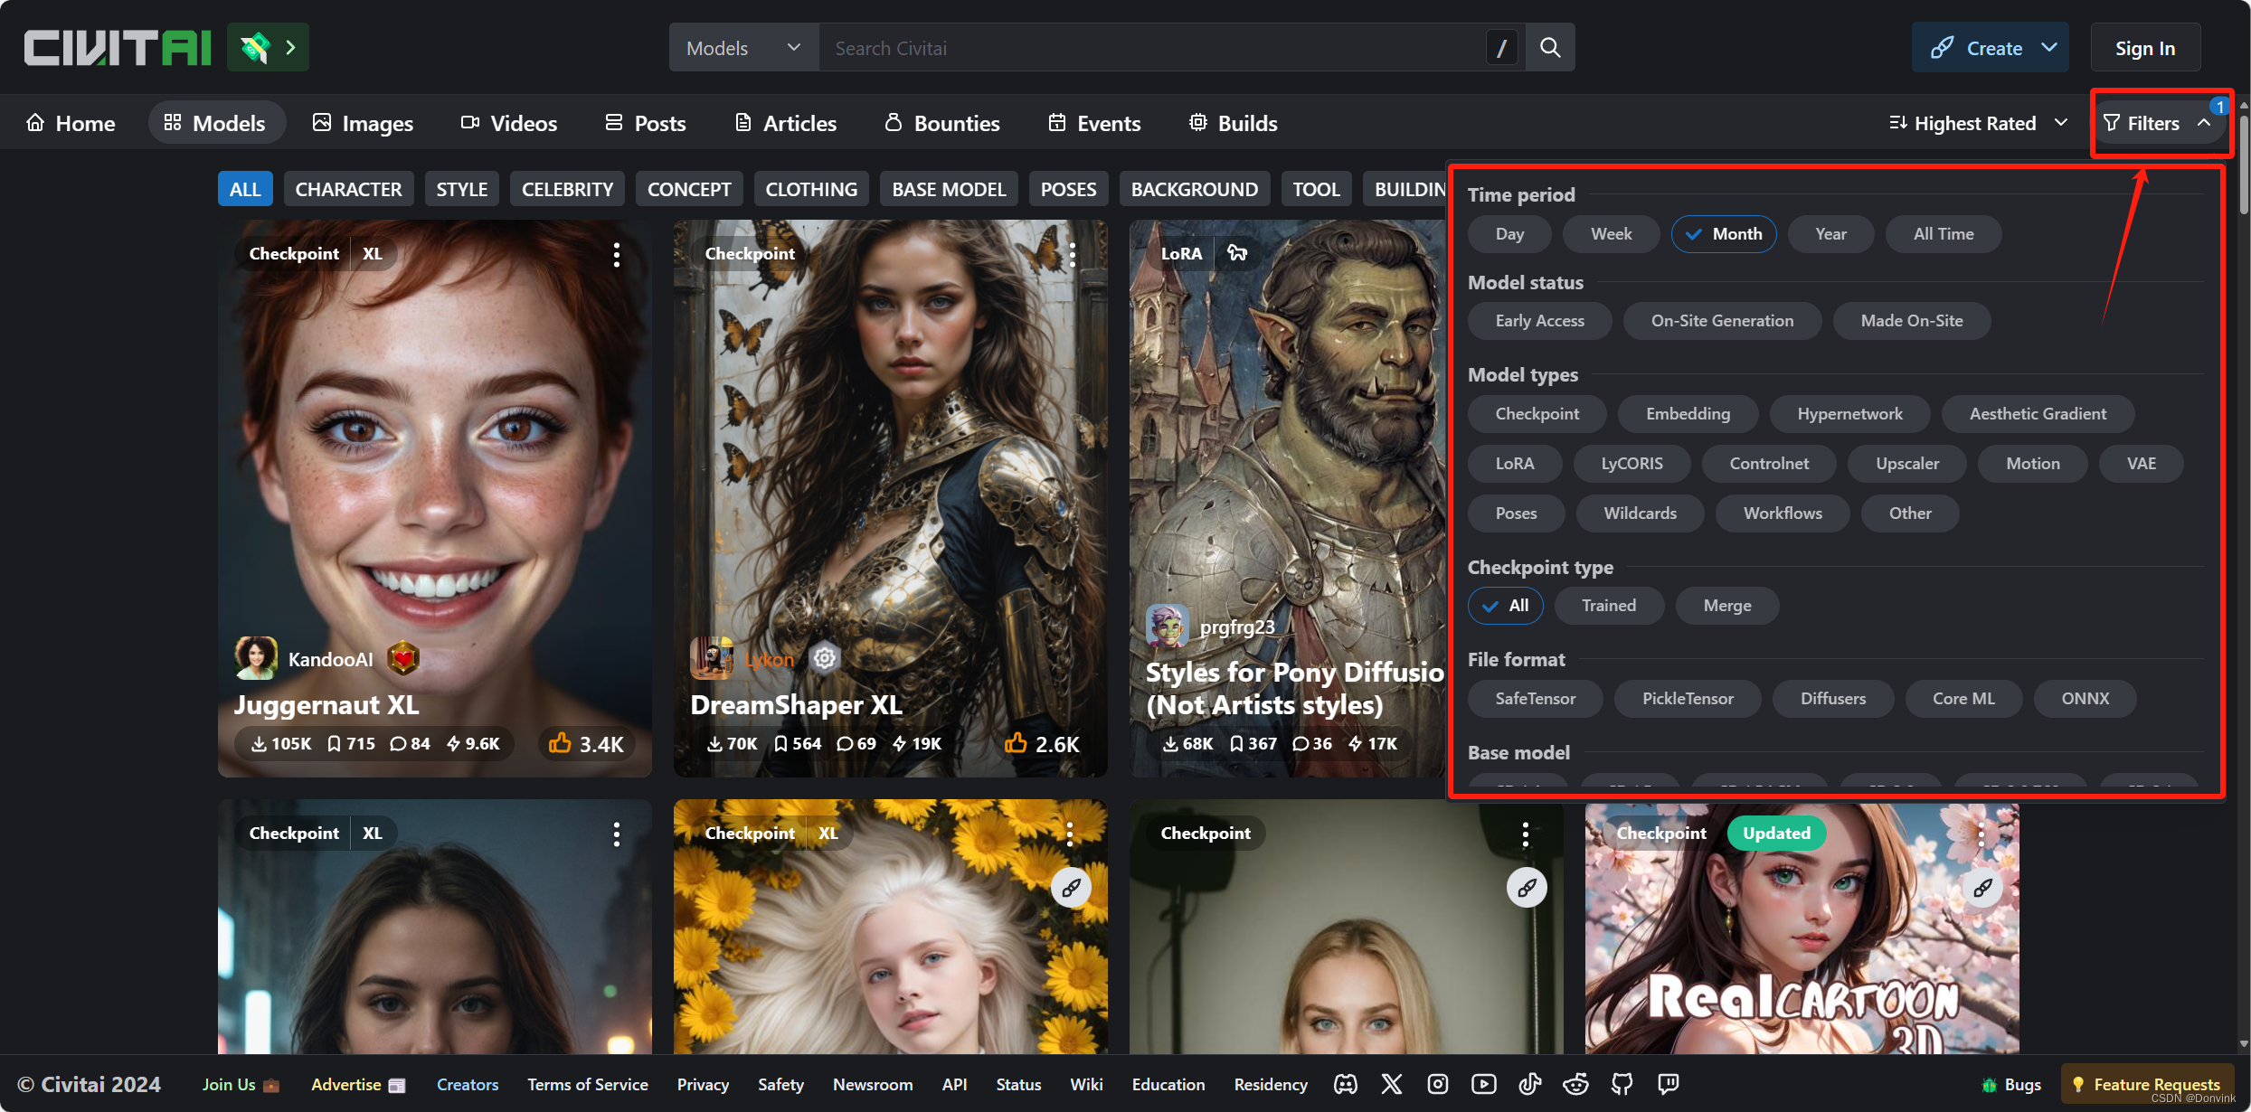
Task: Click the search magnifier icon
Action: pyautogui.click(x=1550, y=48)
